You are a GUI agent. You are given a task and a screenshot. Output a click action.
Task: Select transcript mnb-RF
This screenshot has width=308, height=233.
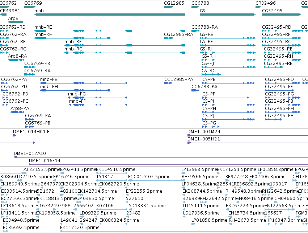coord(125,45)
